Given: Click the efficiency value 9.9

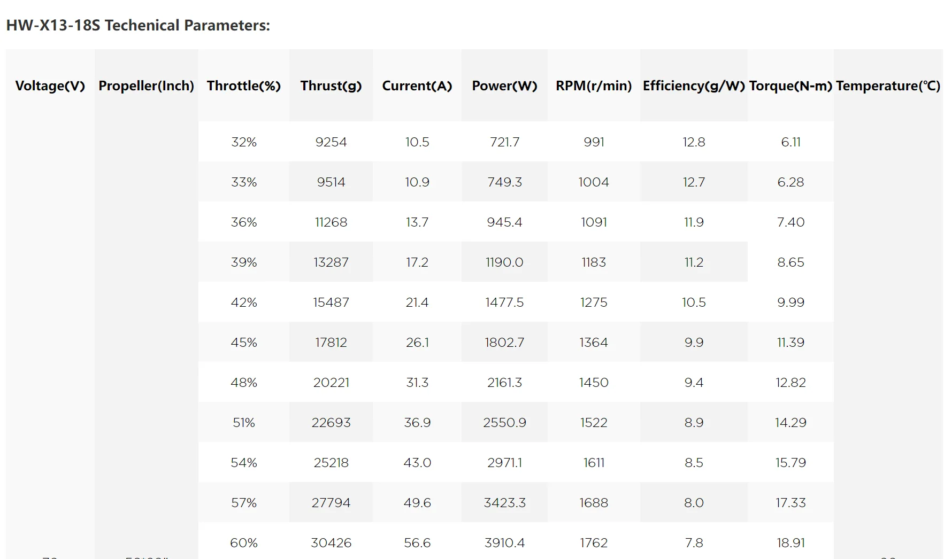Looking at the screenshot, I should point(694,342).
